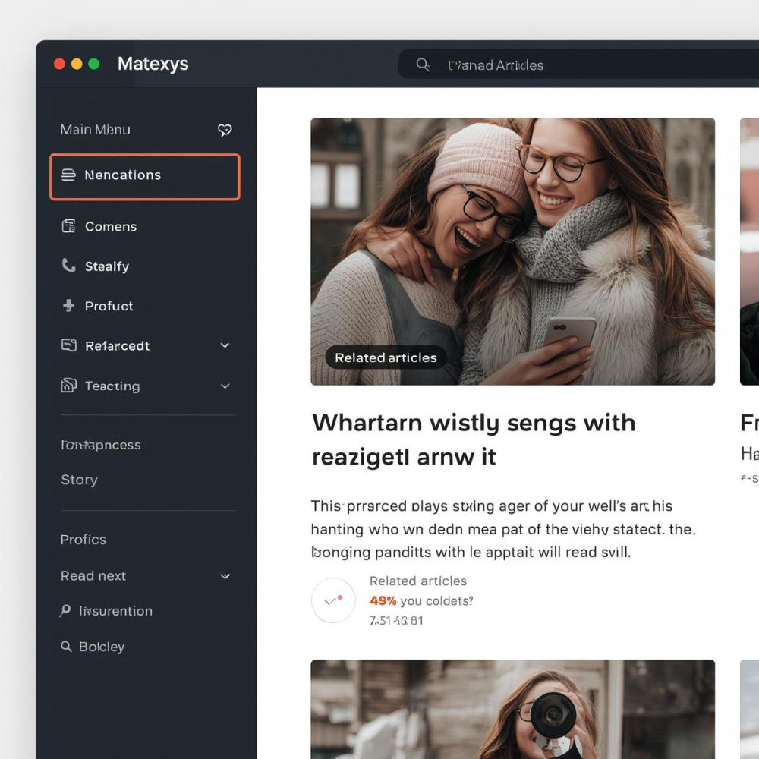Expand the Teacting submenu chevron

pyautogui.click(x=225, y=386)
